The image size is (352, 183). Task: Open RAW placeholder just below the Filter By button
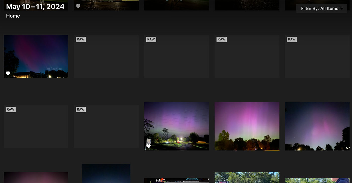click(x=317, y=56)
